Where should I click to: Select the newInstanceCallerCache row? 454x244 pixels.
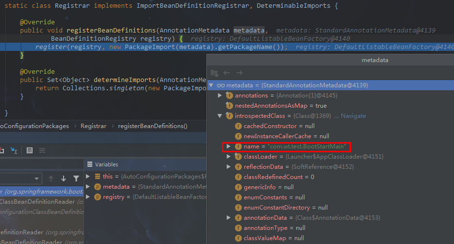pos(331,136)
